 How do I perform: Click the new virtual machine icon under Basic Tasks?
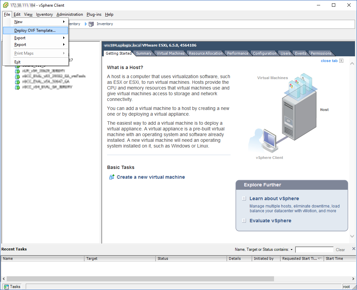112,177
